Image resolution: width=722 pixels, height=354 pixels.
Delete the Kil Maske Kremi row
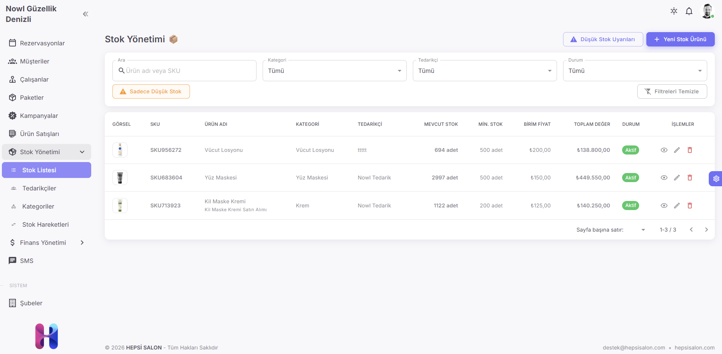pos(689,206)
